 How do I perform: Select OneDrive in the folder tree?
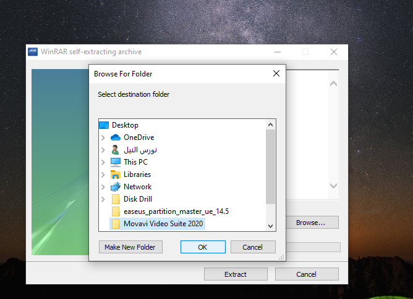coord(139,137)
